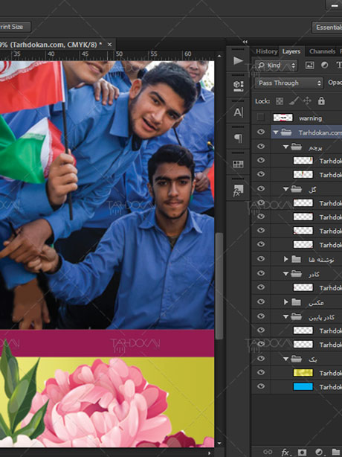Screen dimensions: 342x457
Task: Open the Character panel icon
Action: click(x=238, y=112)
